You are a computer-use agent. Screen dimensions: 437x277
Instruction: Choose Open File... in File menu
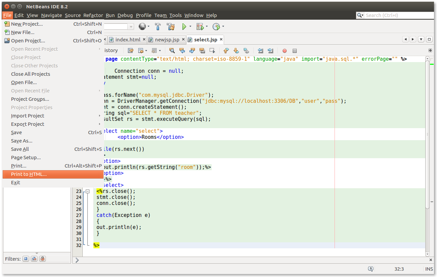pos(53,82)
